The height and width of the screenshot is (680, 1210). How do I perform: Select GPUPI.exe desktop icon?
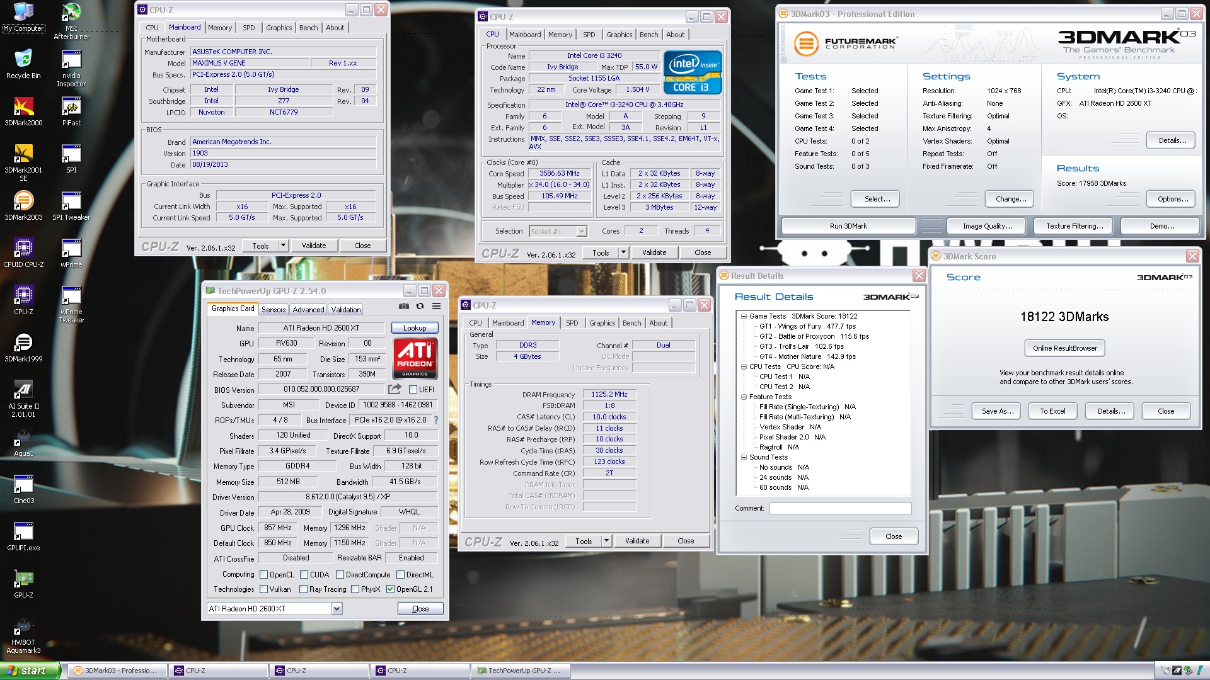tap(23, 536)
